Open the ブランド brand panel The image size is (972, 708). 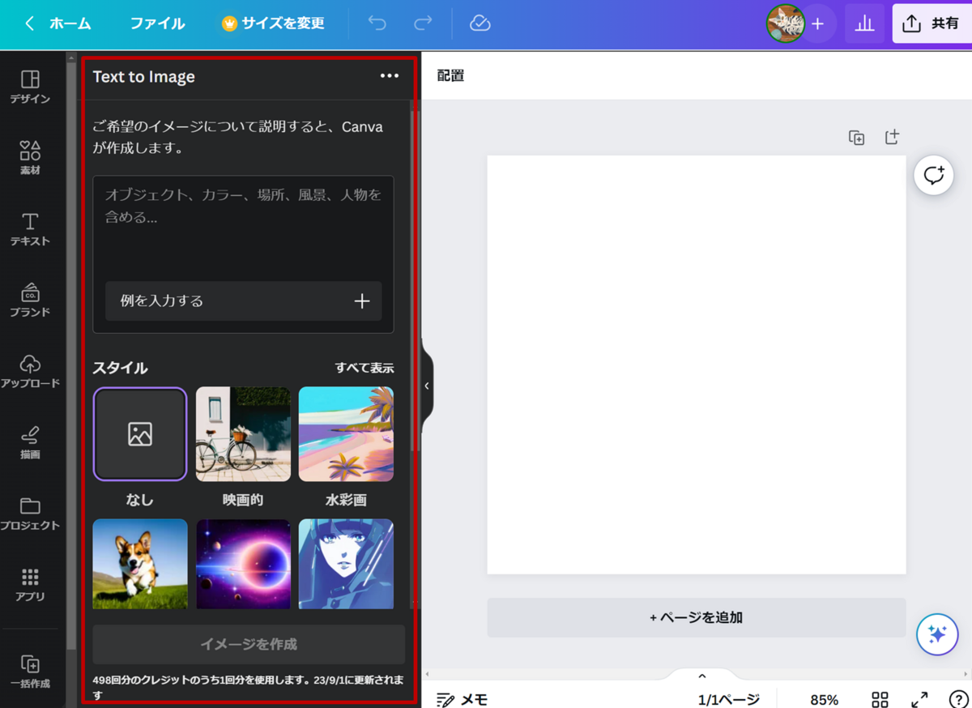tap(30, 300)
